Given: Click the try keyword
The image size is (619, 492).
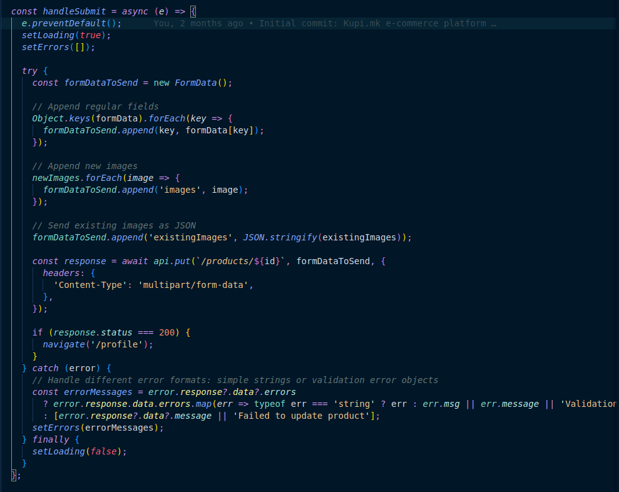Looking at the screenshot, I should pyautogui.click(x=29, y=71).
